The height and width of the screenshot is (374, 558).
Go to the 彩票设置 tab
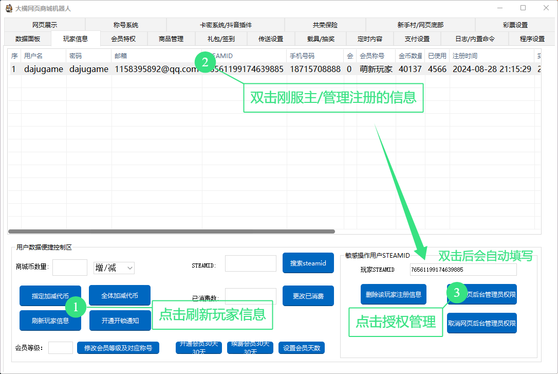(515, 25)
